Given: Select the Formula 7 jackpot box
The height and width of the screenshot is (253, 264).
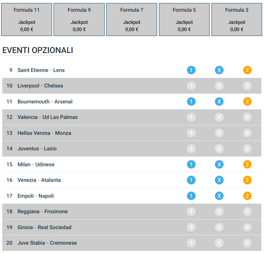Looking at the screenshot, I should point(132,19).
